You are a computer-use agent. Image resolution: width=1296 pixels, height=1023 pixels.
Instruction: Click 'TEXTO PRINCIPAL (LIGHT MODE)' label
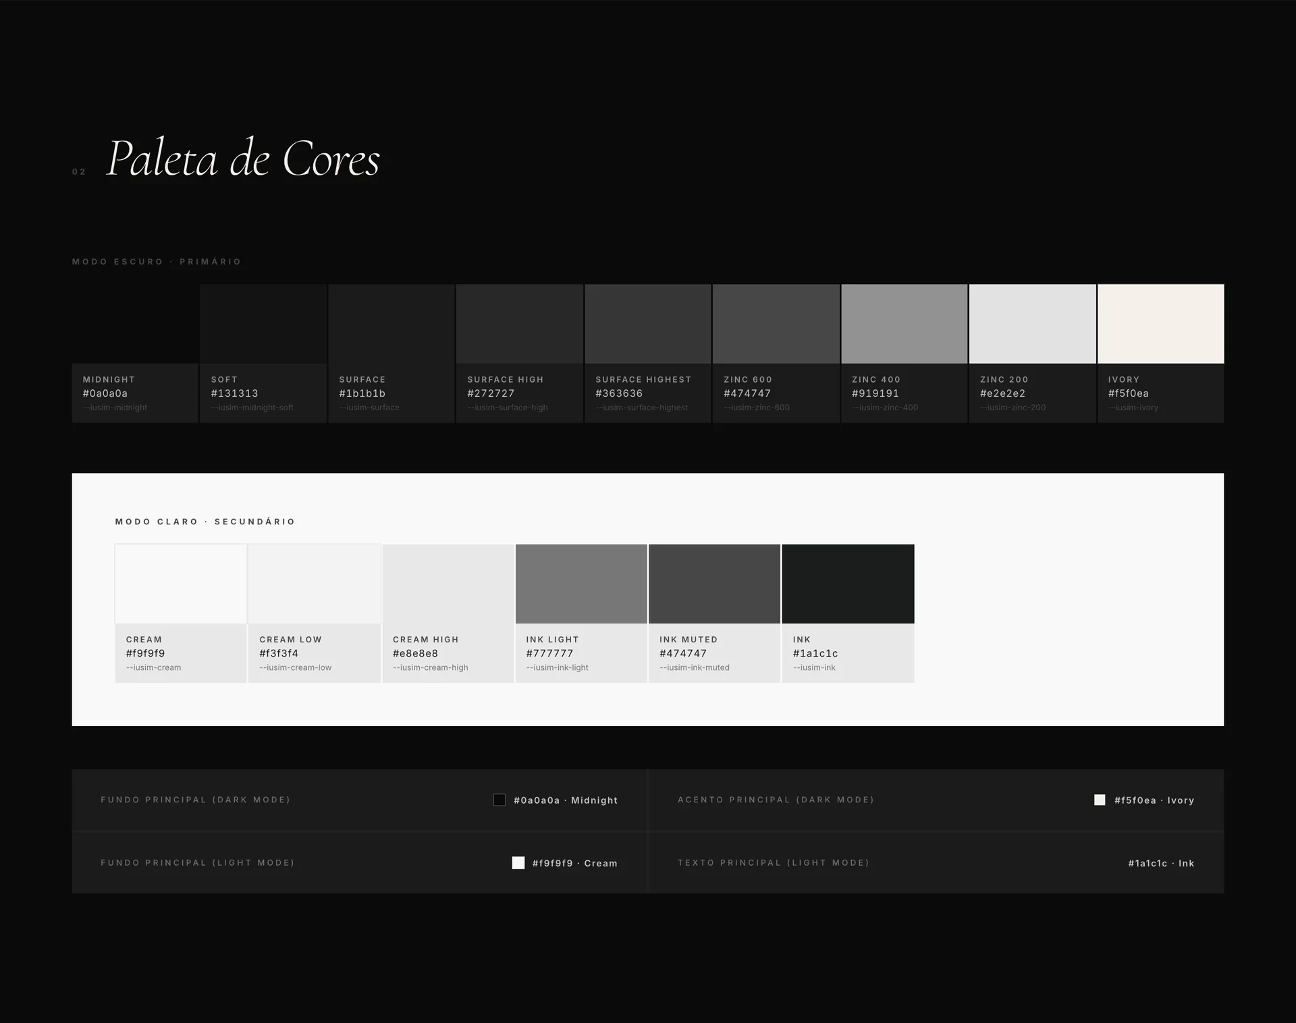(x=774, y=863)
